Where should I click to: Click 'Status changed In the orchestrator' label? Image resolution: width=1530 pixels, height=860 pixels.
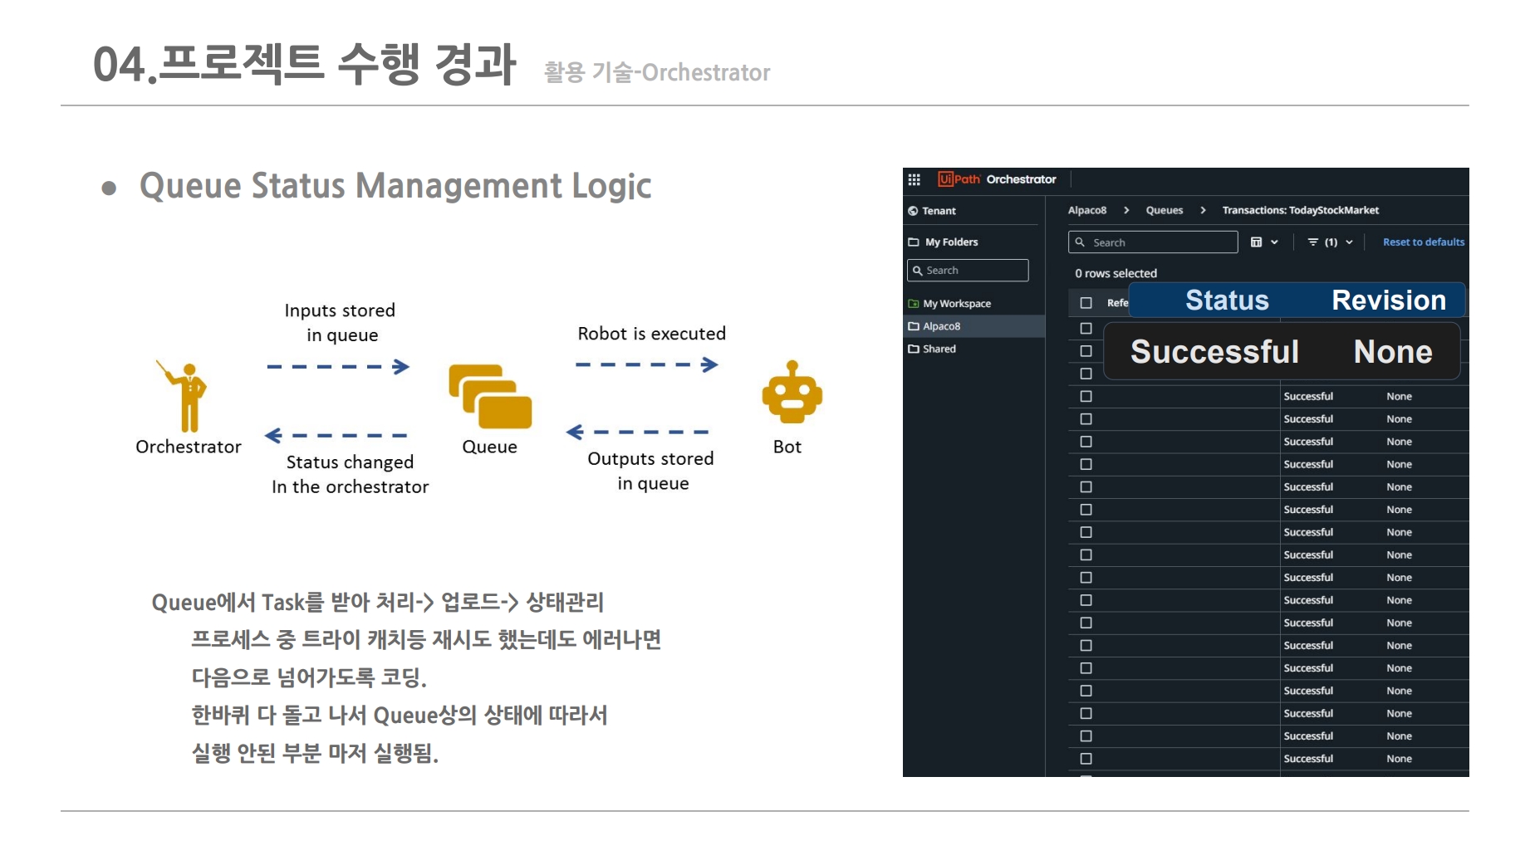pos(350,474)
